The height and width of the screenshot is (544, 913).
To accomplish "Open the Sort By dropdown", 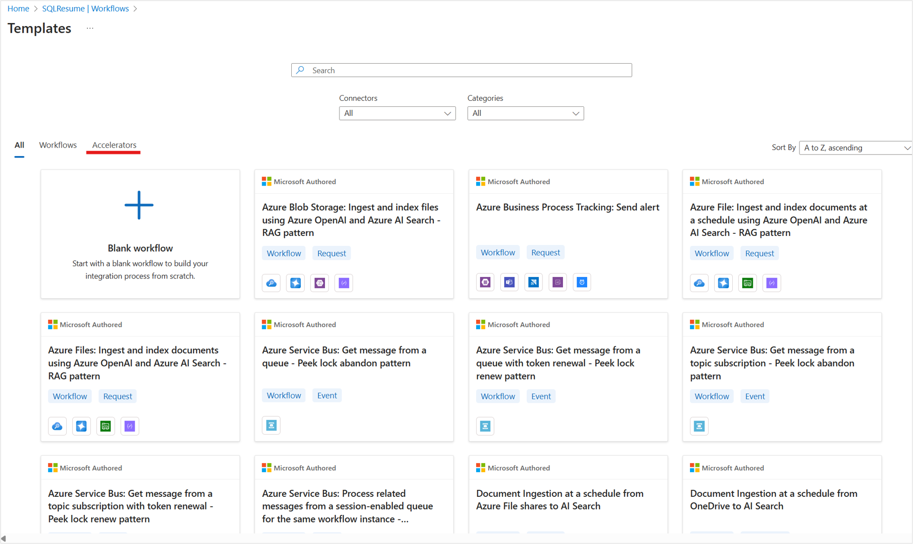I will point(856,148).
